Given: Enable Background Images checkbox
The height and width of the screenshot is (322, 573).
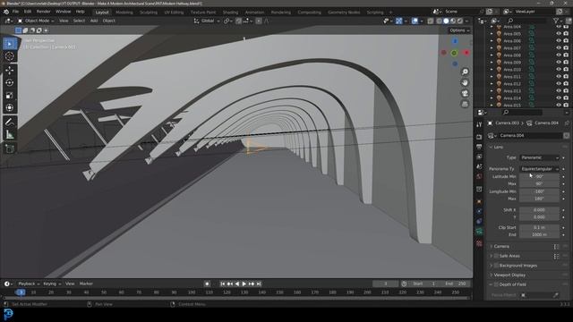Looking at the screenshot, I should tap(496, 266).
